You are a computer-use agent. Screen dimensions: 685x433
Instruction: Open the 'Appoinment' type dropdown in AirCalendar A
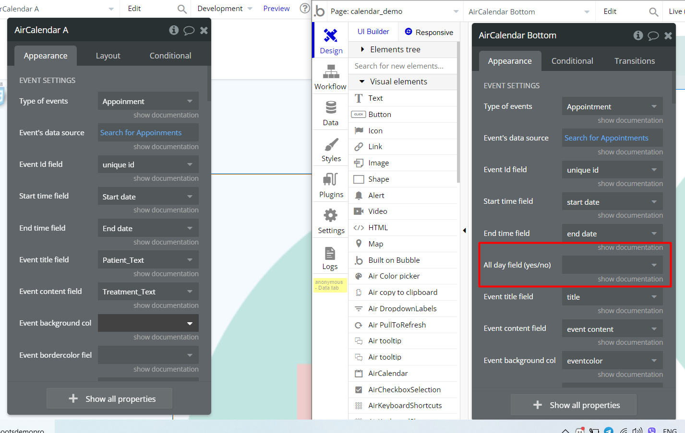pos(148,101)
